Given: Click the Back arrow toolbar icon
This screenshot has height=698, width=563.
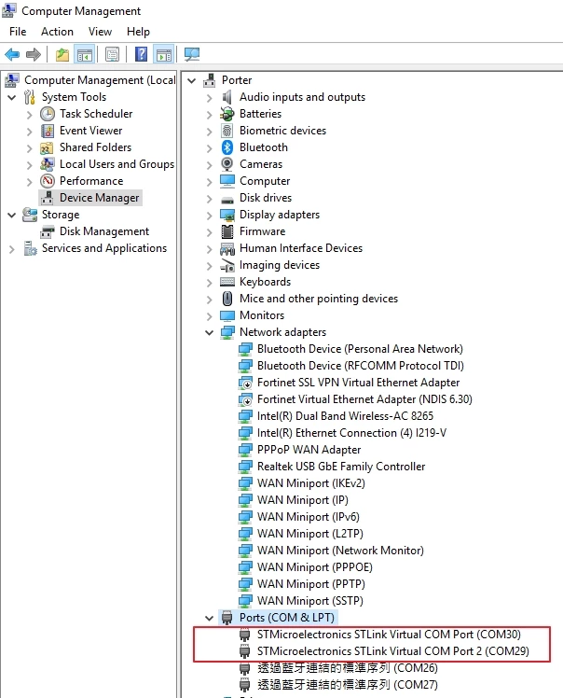Looking at the screenshot, I should pyautogui.click(x=12, y=55).
